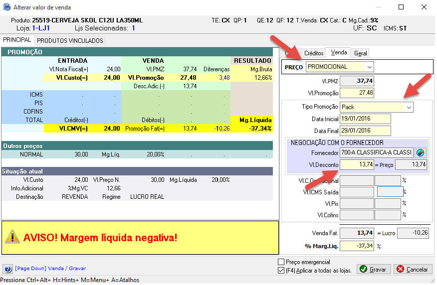The width and height of the screenshot is (437, 285).
Task: Switch to the PRINCIPAL tab
Action: click(x=17, y=40)
